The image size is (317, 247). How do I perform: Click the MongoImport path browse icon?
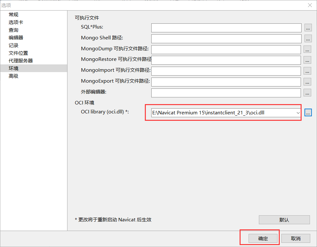tap(308, 71)
